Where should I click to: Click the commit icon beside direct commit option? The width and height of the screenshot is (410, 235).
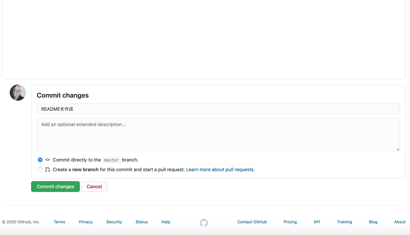[x=47, y=160]
